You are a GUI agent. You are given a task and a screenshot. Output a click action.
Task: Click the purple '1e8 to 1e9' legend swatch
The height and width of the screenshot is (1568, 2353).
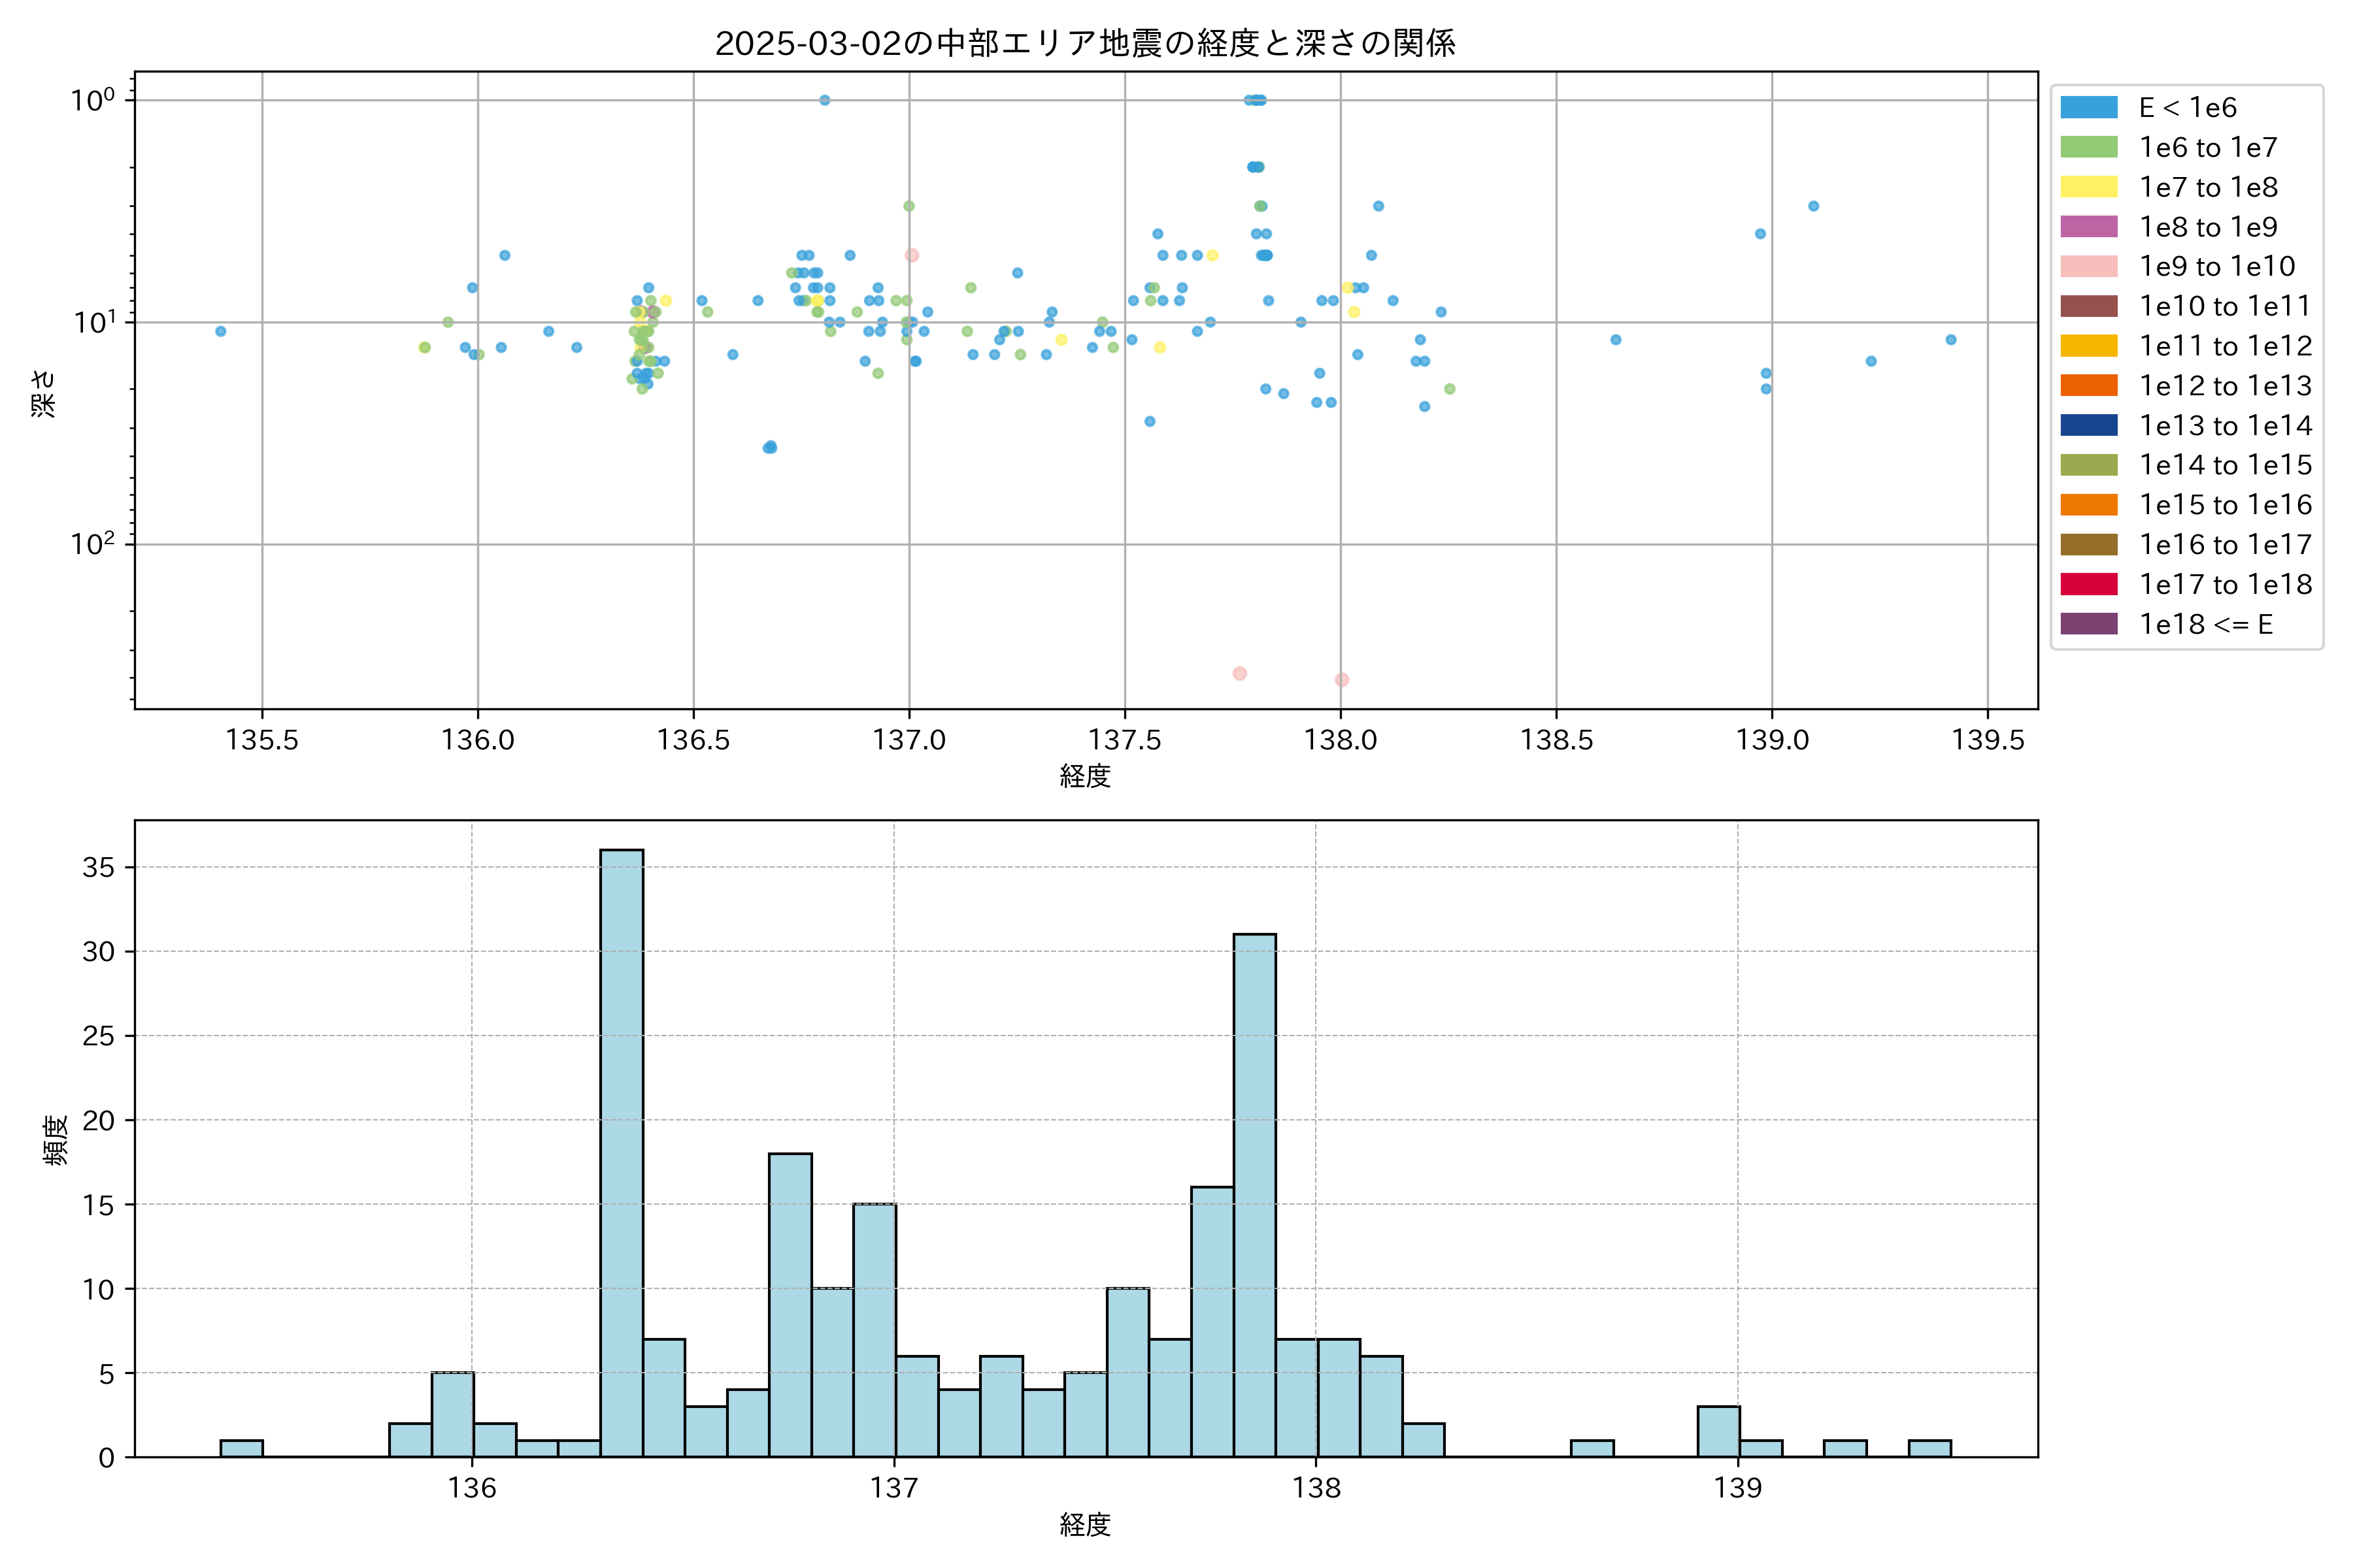click(x=2089, y=227)
